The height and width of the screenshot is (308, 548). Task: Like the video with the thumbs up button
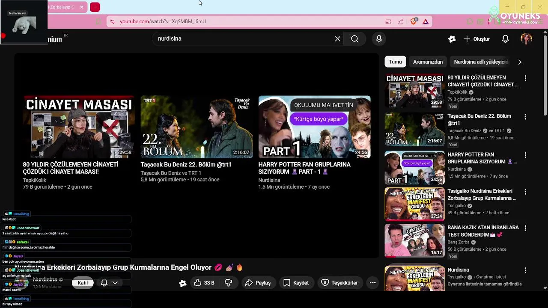point(204,283)
